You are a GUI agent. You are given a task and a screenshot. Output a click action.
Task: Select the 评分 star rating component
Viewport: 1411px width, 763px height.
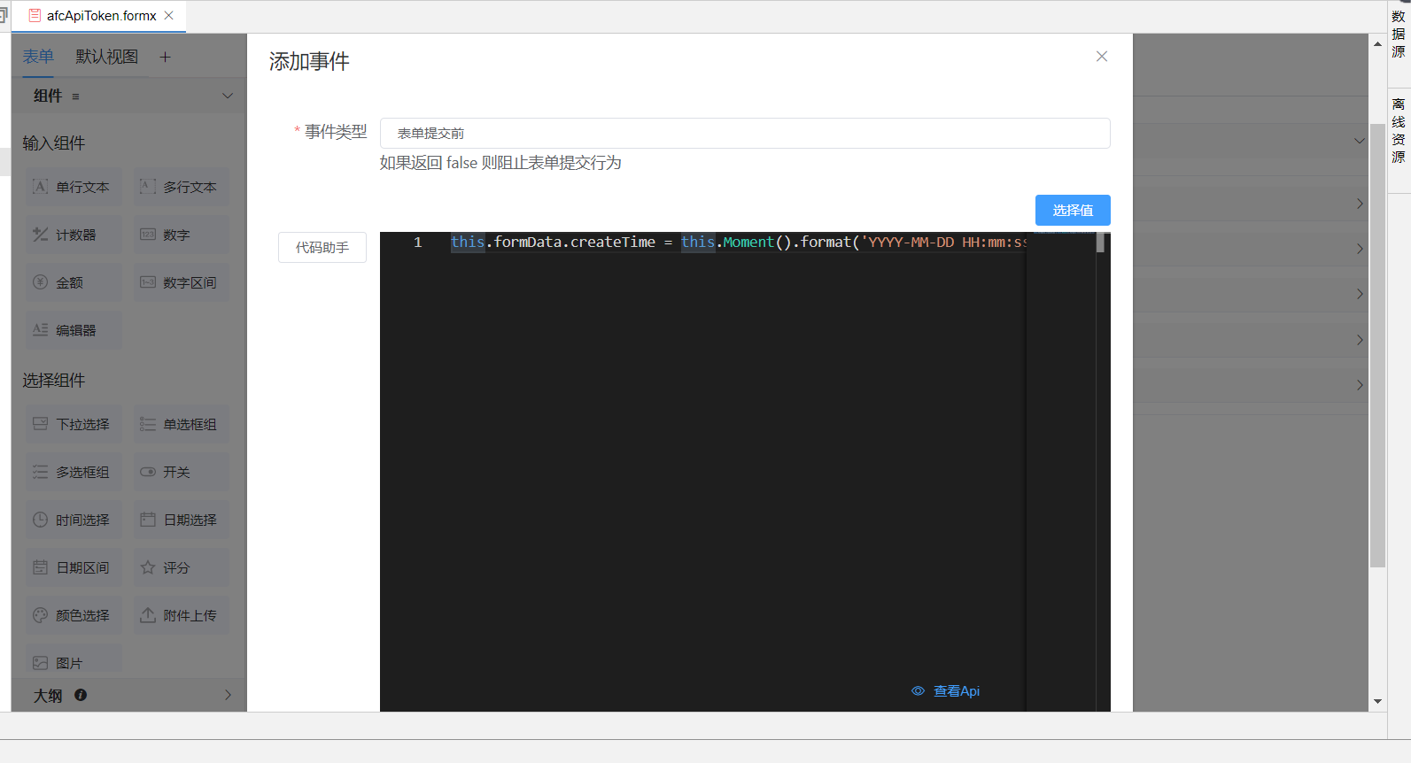click(x=181, y=568)
